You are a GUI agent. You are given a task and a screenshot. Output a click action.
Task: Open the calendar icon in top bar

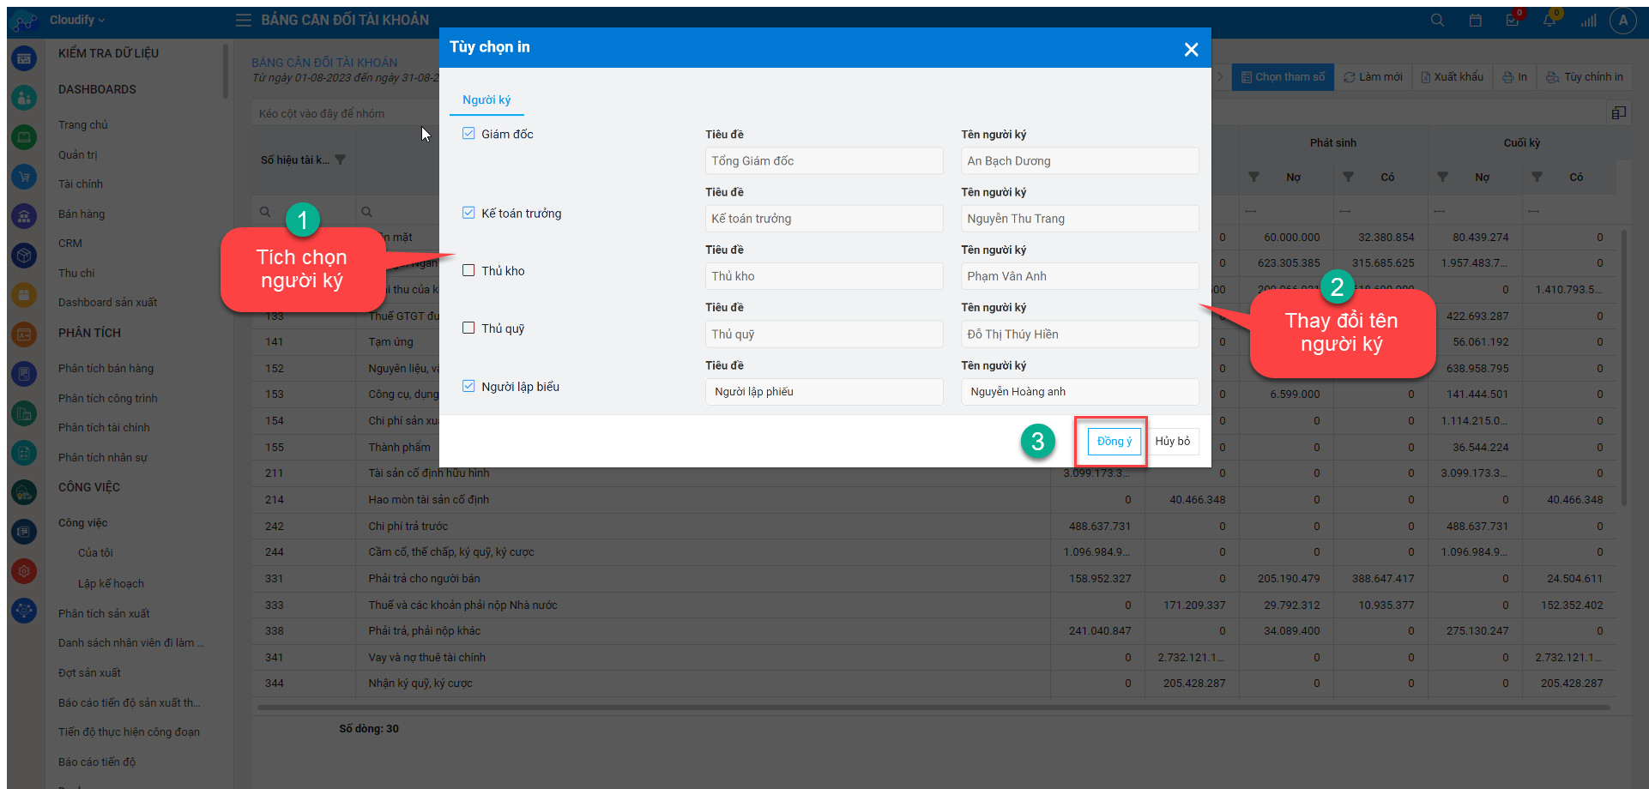[x=1476, y=20]
